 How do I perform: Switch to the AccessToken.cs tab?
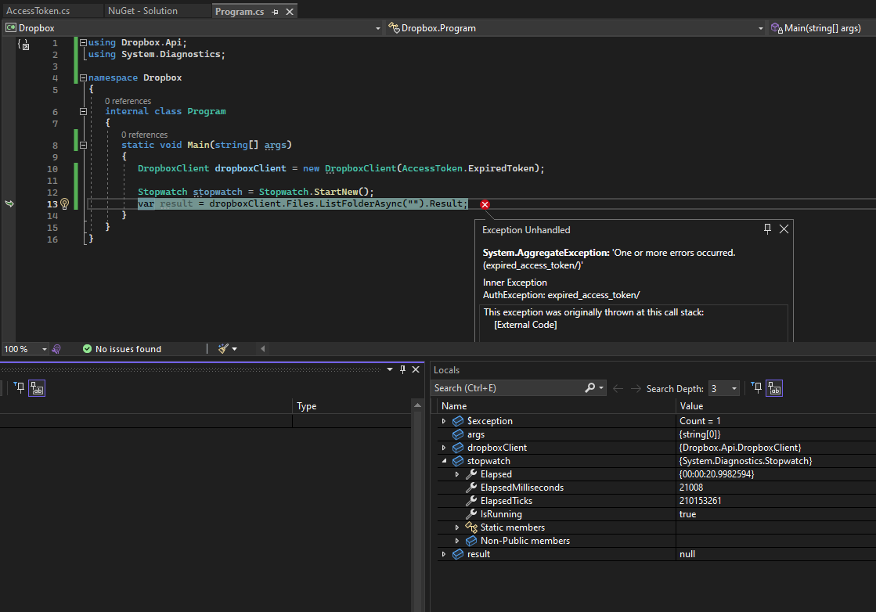pos(38,11)
